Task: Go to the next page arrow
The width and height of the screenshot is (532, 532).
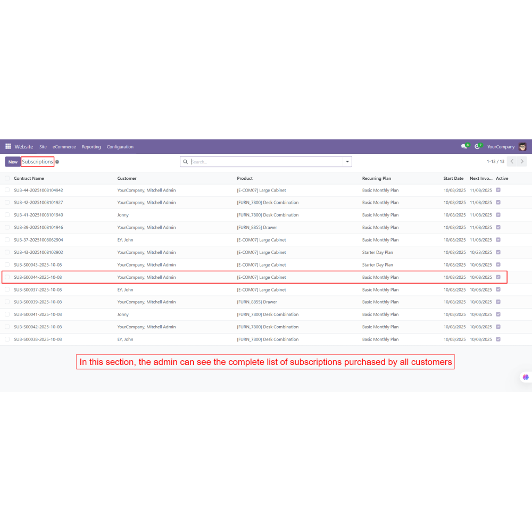Action: pos(522,161)
